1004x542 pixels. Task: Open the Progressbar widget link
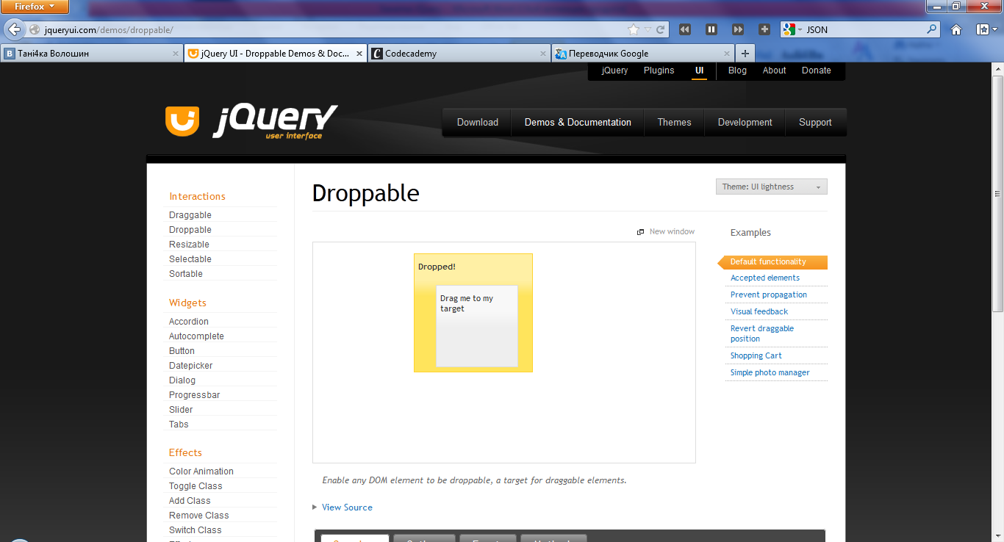point(195,395)
